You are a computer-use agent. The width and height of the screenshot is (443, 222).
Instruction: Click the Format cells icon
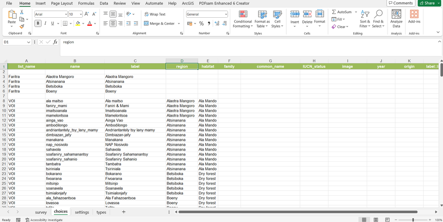pyautogui.click(x=320, y=14)
